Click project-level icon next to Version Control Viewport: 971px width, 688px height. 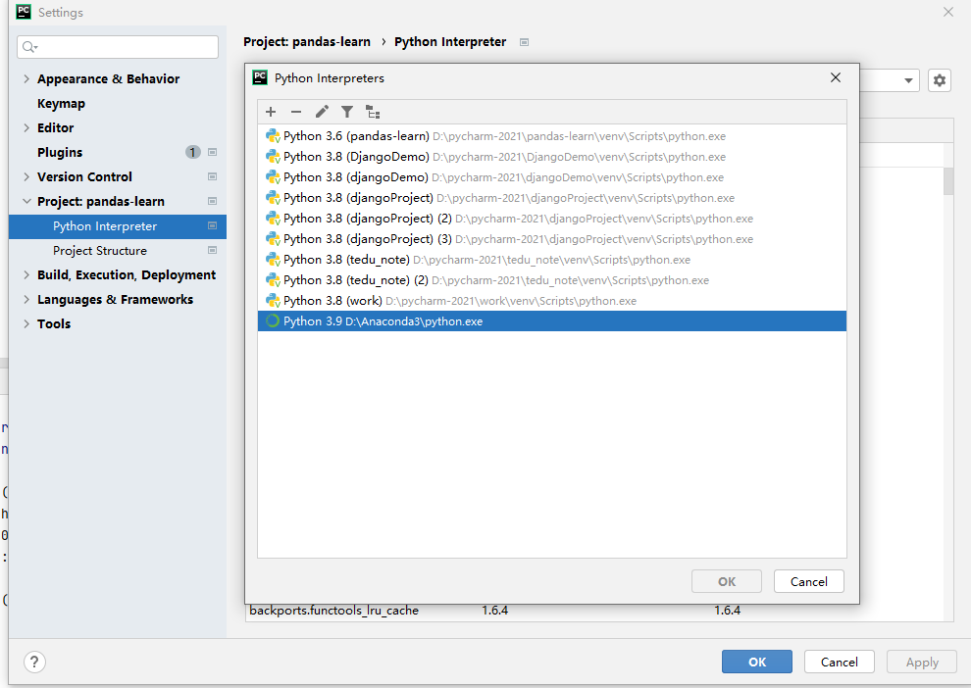coord(213,177)
